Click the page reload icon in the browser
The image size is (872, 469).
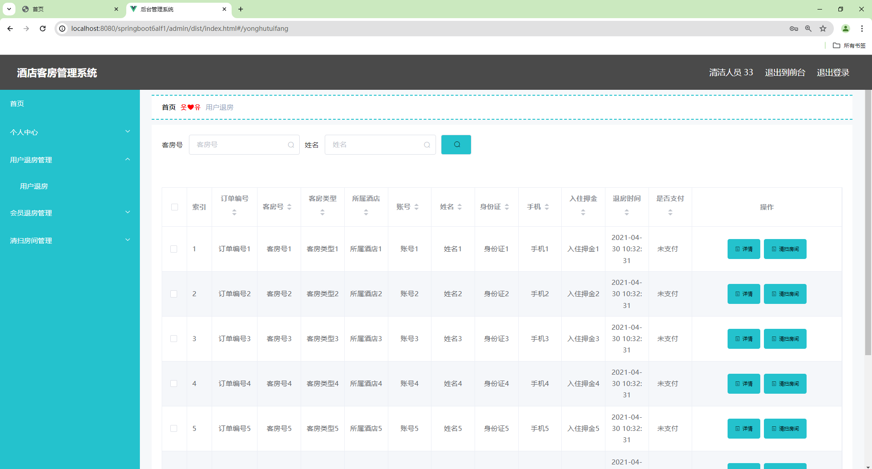click(42, 28)
